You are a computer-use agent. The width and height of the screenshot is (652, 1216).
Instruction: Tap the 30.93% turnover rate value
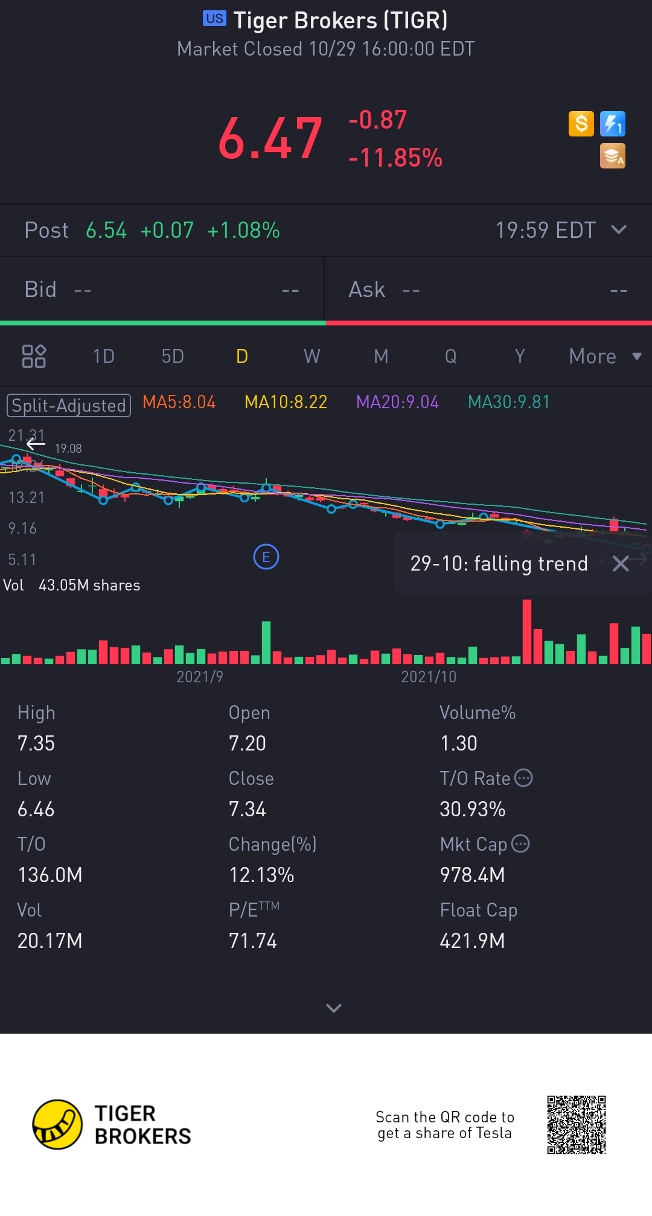[x=473, y=809]
